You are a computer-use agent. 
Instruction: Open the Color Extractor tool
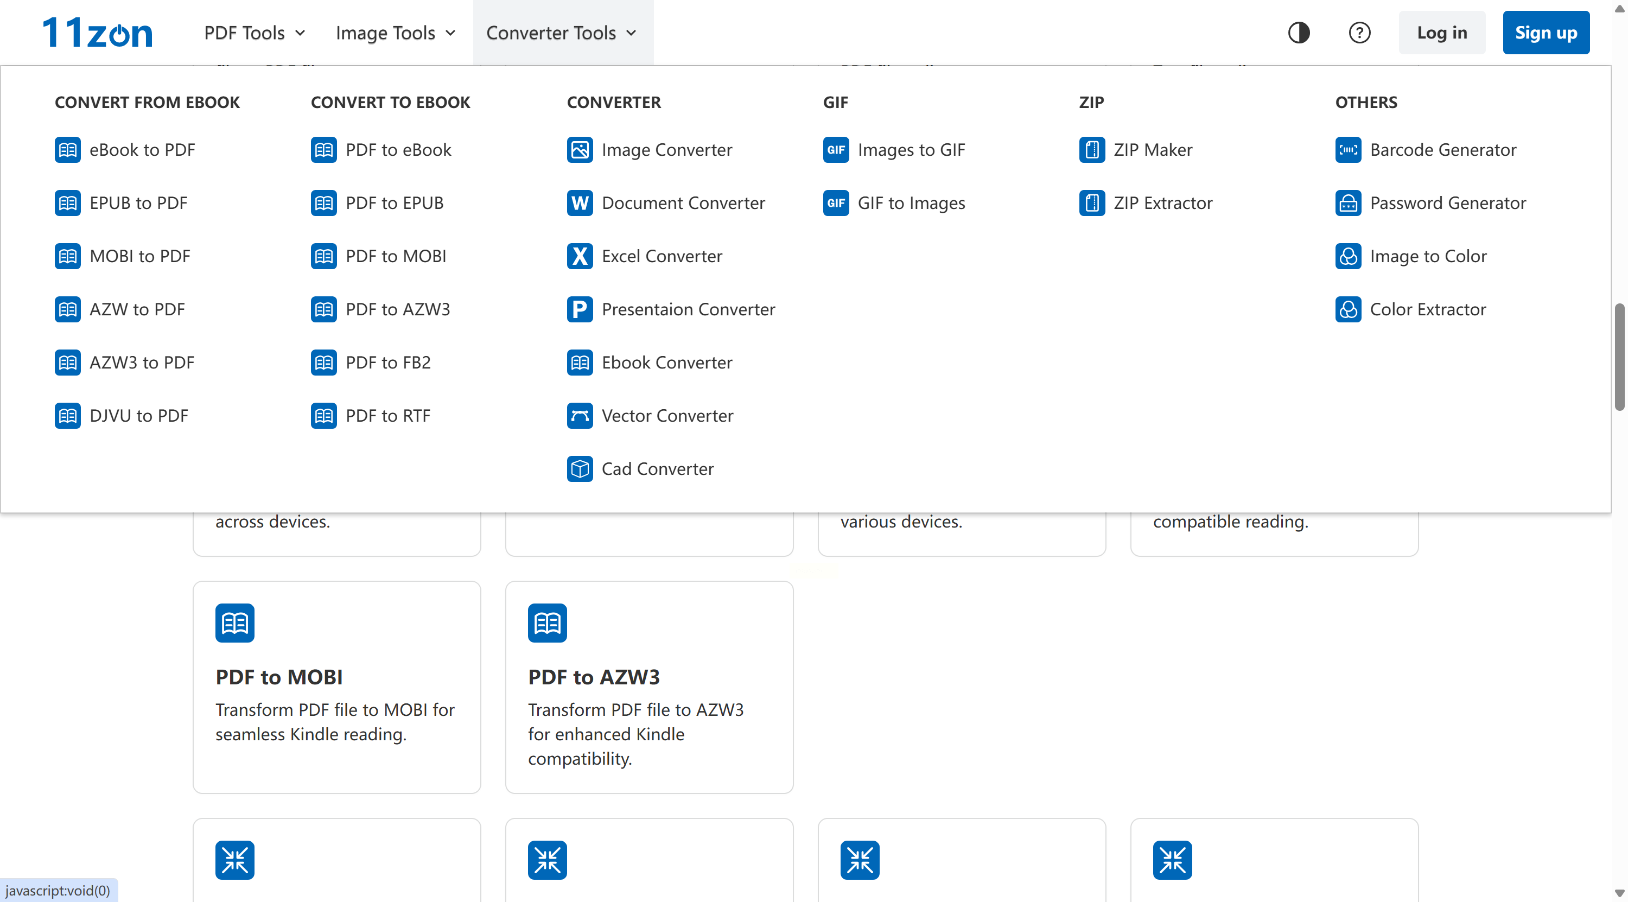[1427, 309]
